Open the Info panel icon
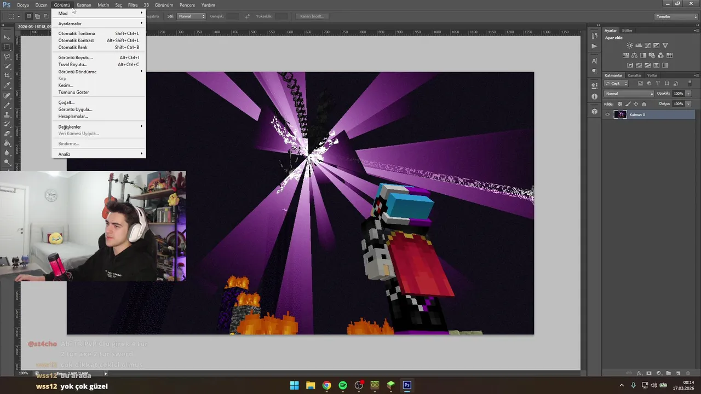Viewport: 701px width, 394px height. point(594,96)
